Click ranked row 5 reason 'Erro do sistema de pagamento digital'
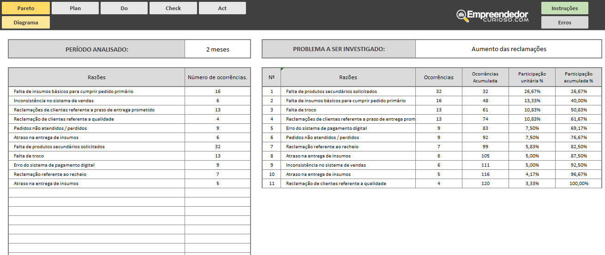 point(348,128)
